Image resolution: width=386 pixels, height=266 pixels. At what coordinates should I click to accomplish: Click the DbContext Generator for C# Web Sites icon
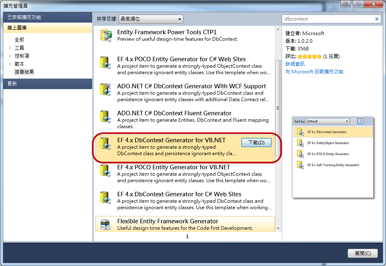click(105, 197)
